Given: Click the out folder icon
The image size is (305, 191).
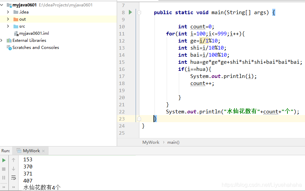Looking at the screenshot, I should [16, 19].
